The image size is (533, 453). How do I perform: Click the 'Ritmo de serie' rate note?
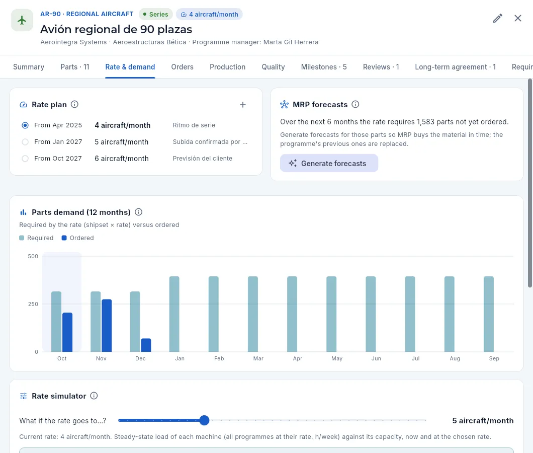pyautogui.click(x=194, y=125)
